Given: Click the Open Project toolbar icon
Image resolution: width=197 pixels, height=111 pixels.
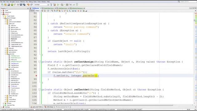Looking at the screenshot, I should point(9,5).
